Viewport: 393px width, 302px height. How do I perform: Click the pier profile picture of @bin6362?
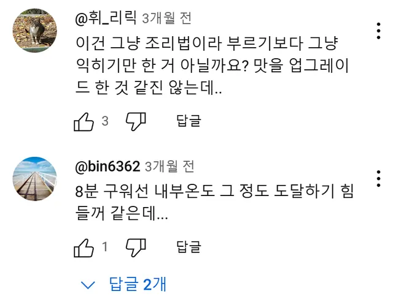36,178
